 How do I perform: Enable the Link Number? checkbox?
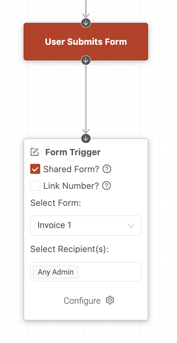[x=35, y=186]
